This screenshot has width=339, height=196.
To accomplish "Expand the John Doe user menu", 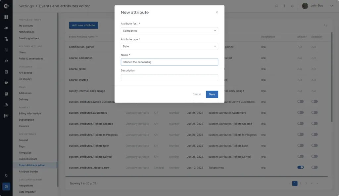I will click(331, 6).
